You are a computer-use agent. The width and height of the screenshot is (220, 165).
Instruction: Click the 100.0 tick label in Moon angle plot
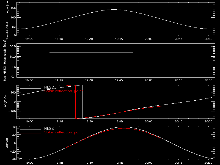(12, 46)
